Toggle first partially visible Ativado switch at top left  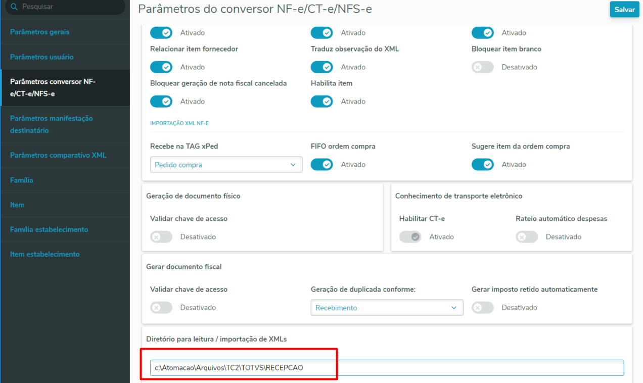point(161,32)
